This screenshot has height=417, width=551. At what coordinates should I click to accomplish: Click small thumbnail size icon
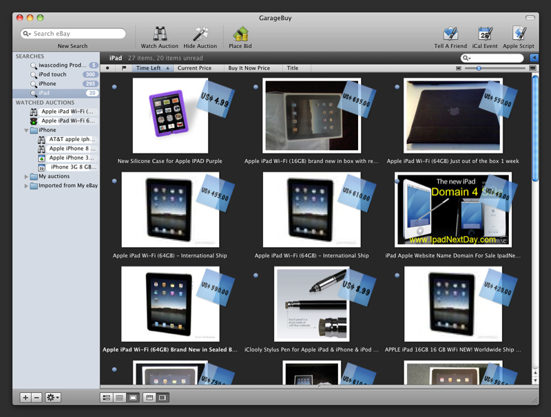[x=458, y=68]
